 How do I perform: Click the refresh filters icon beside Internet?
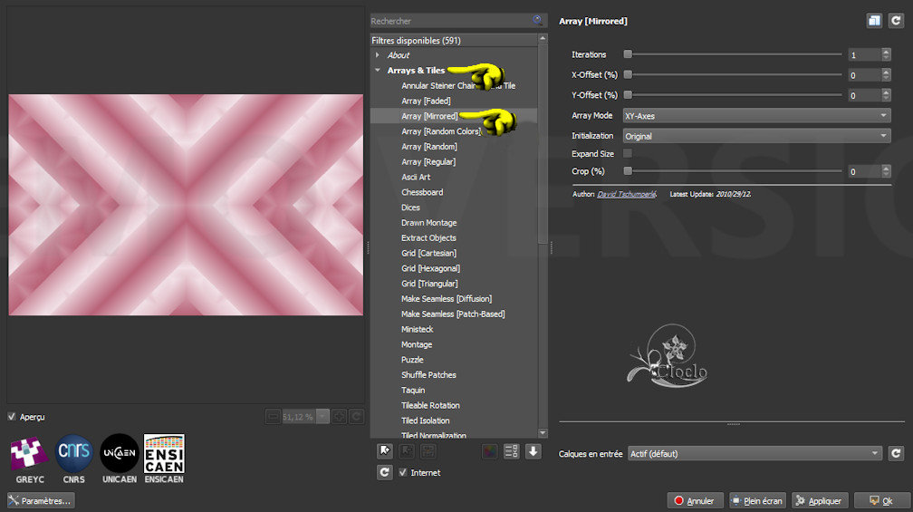click(x=385, y=472)
